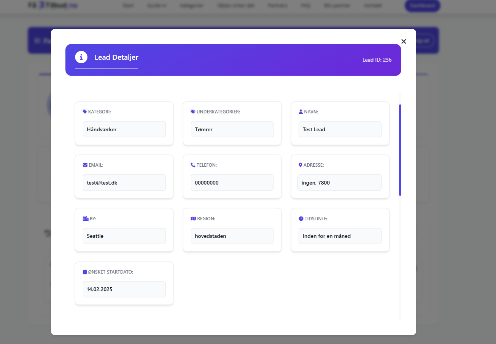496x344 pixels.
Task: Click the city building icon next to By
Action: pyautogui.click(x=85, y=219)
